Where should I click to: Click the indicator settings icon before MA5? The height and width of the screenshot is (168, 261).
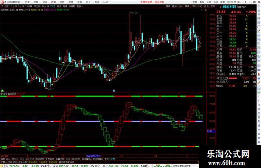(17, 10)
